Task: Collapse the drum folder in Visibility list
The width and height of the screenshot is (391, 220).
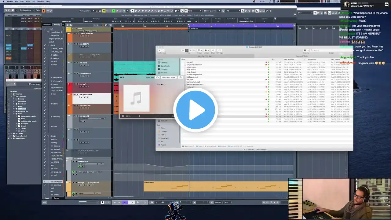Action: coord(48,45)
